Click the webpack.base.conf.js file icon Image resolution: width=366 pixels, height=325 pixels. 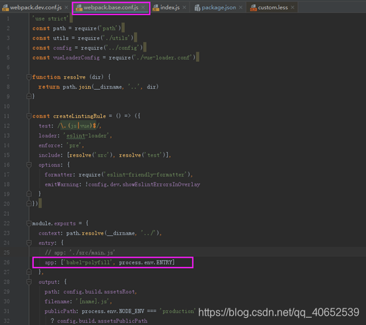point(79,8)
